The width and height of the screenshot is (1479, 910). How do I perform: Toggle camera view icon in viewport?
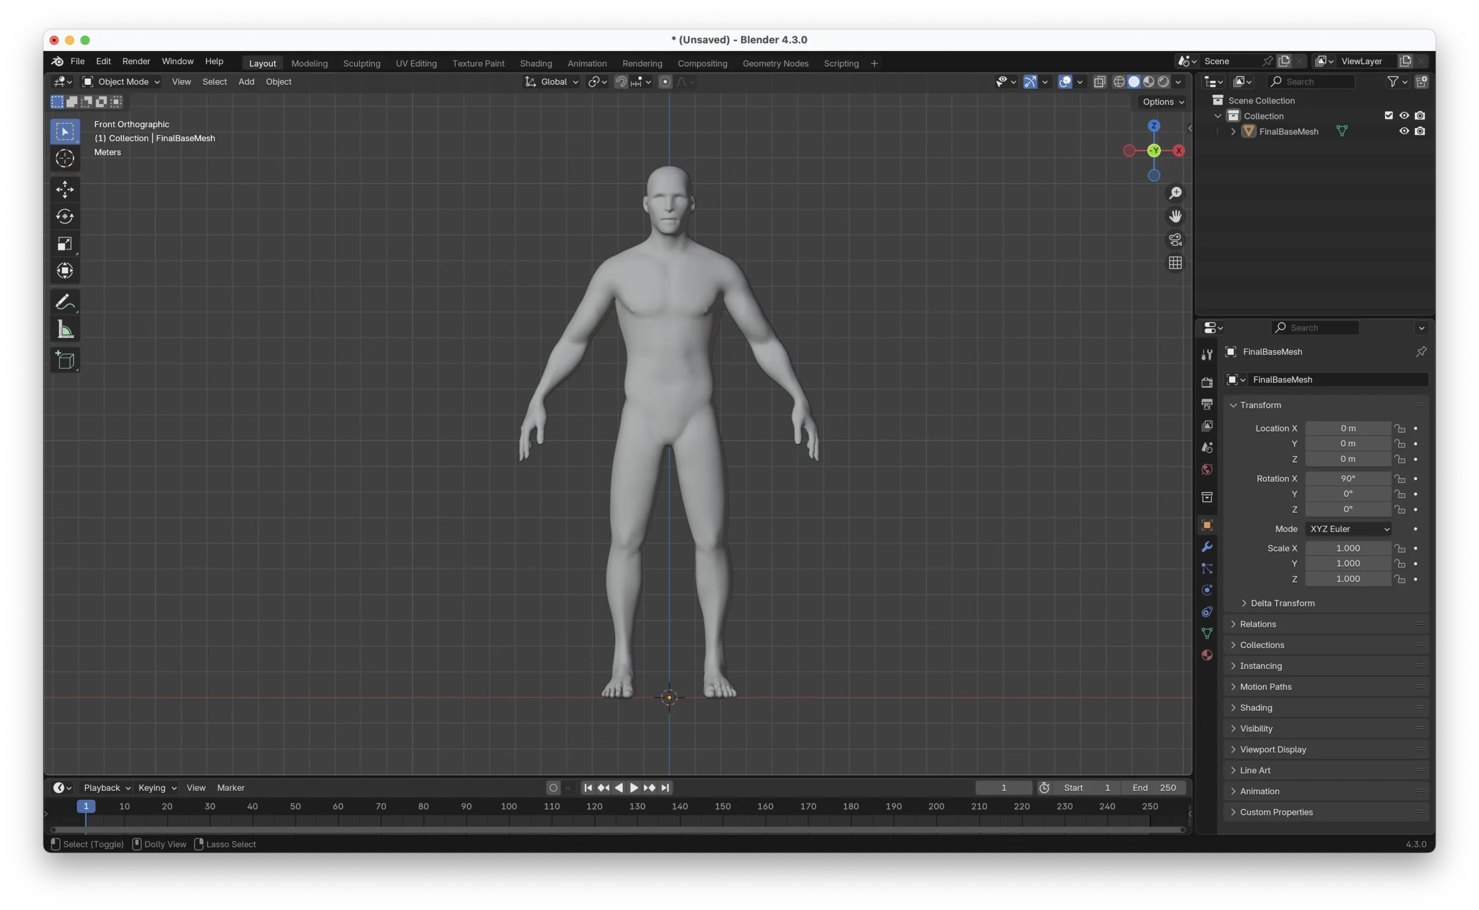1175,240
